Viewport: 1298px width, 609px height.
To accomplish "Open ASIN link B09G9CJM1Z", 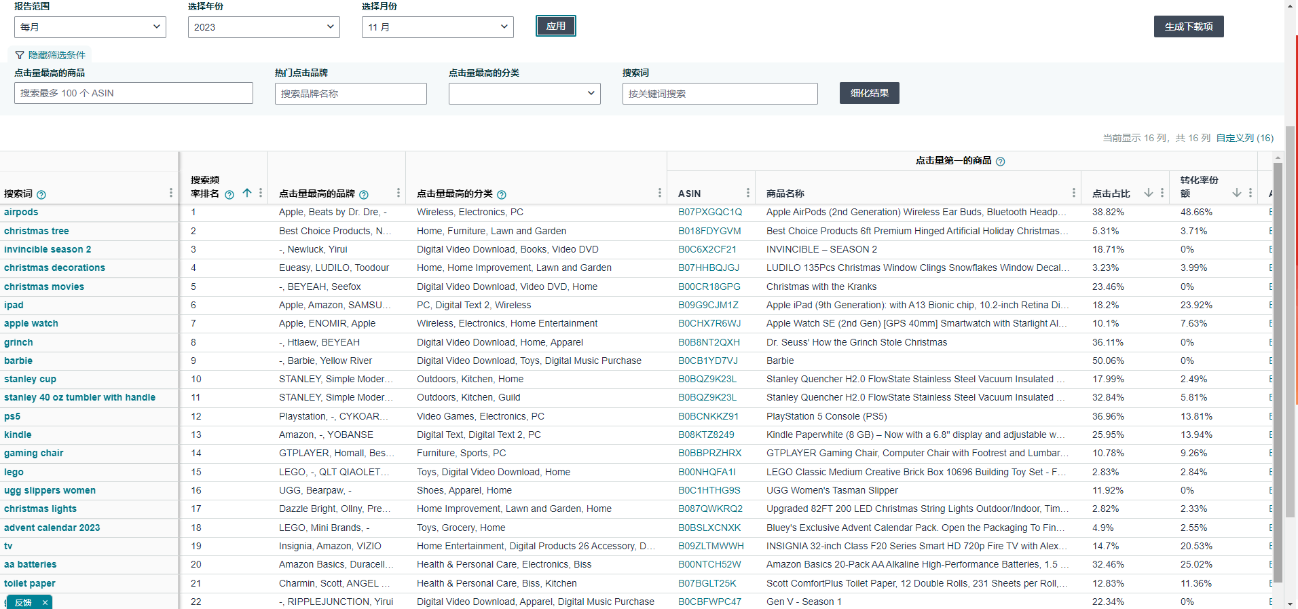I will pos(708,305).
